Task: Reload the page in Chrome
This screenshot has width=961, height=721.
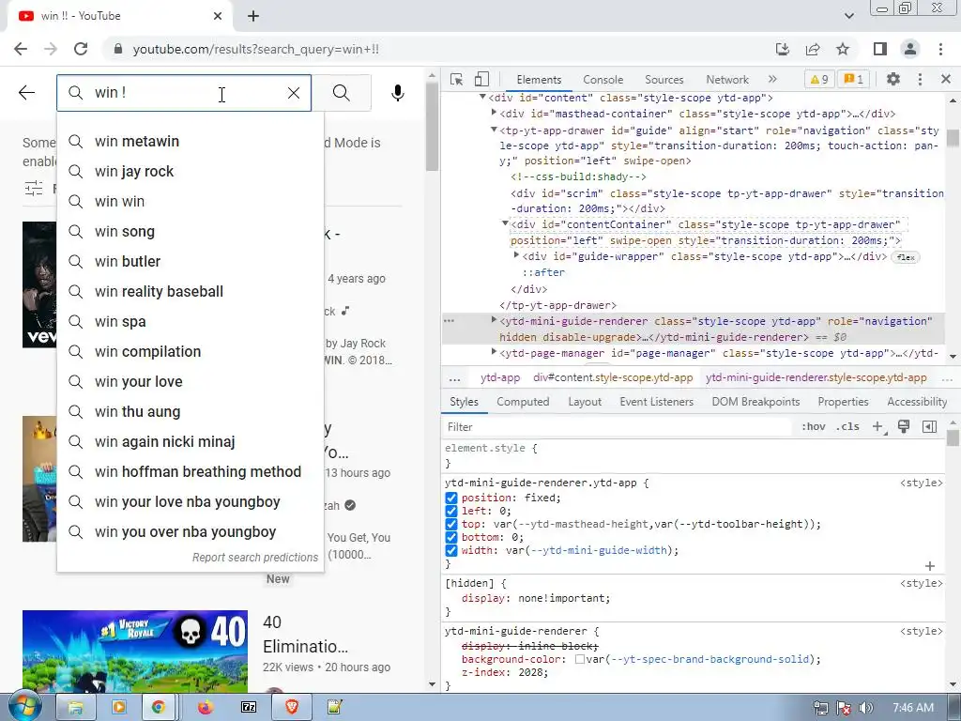Action: pyautogui.click(x=81, y=49)
